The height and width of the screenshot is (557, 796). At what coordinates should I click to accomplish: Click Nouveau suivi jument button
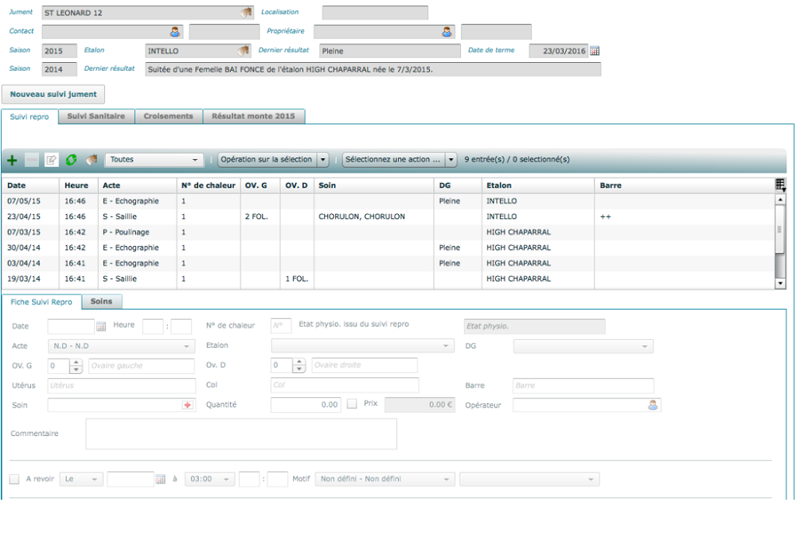pyautogui.click(x=53, y=95)
